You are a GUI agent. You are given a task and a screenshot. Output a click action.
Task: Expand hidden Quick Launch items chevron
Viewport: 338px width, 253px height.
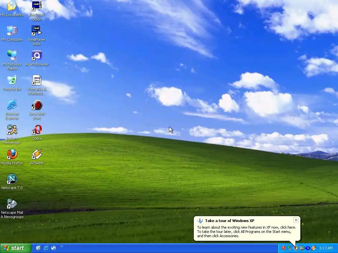[x=61, y=246]
